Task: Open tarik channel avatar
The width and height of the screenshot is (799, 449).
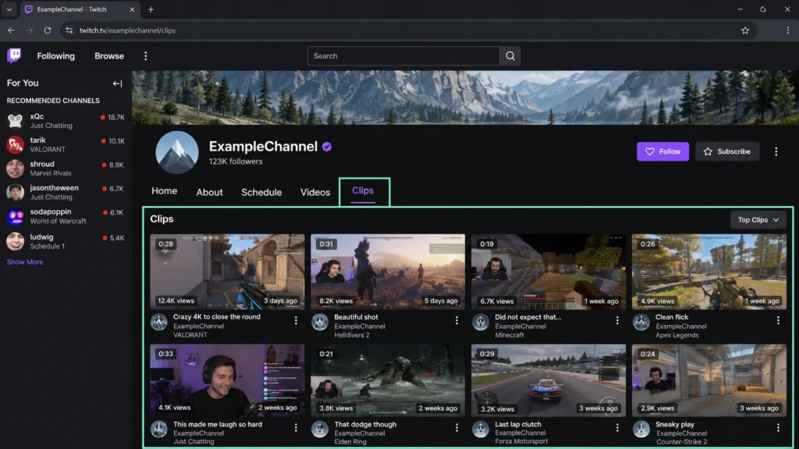Action: pos(16,144)
